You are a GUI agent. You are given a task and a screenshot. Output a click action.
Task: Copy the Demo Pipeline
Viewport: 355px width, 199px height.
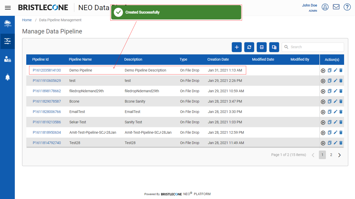(330, 70)
